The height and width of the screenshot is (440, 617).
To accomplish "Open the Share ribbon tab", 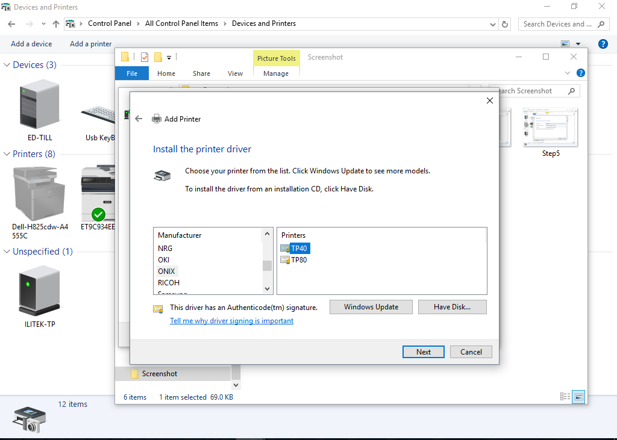I will 201,73.
